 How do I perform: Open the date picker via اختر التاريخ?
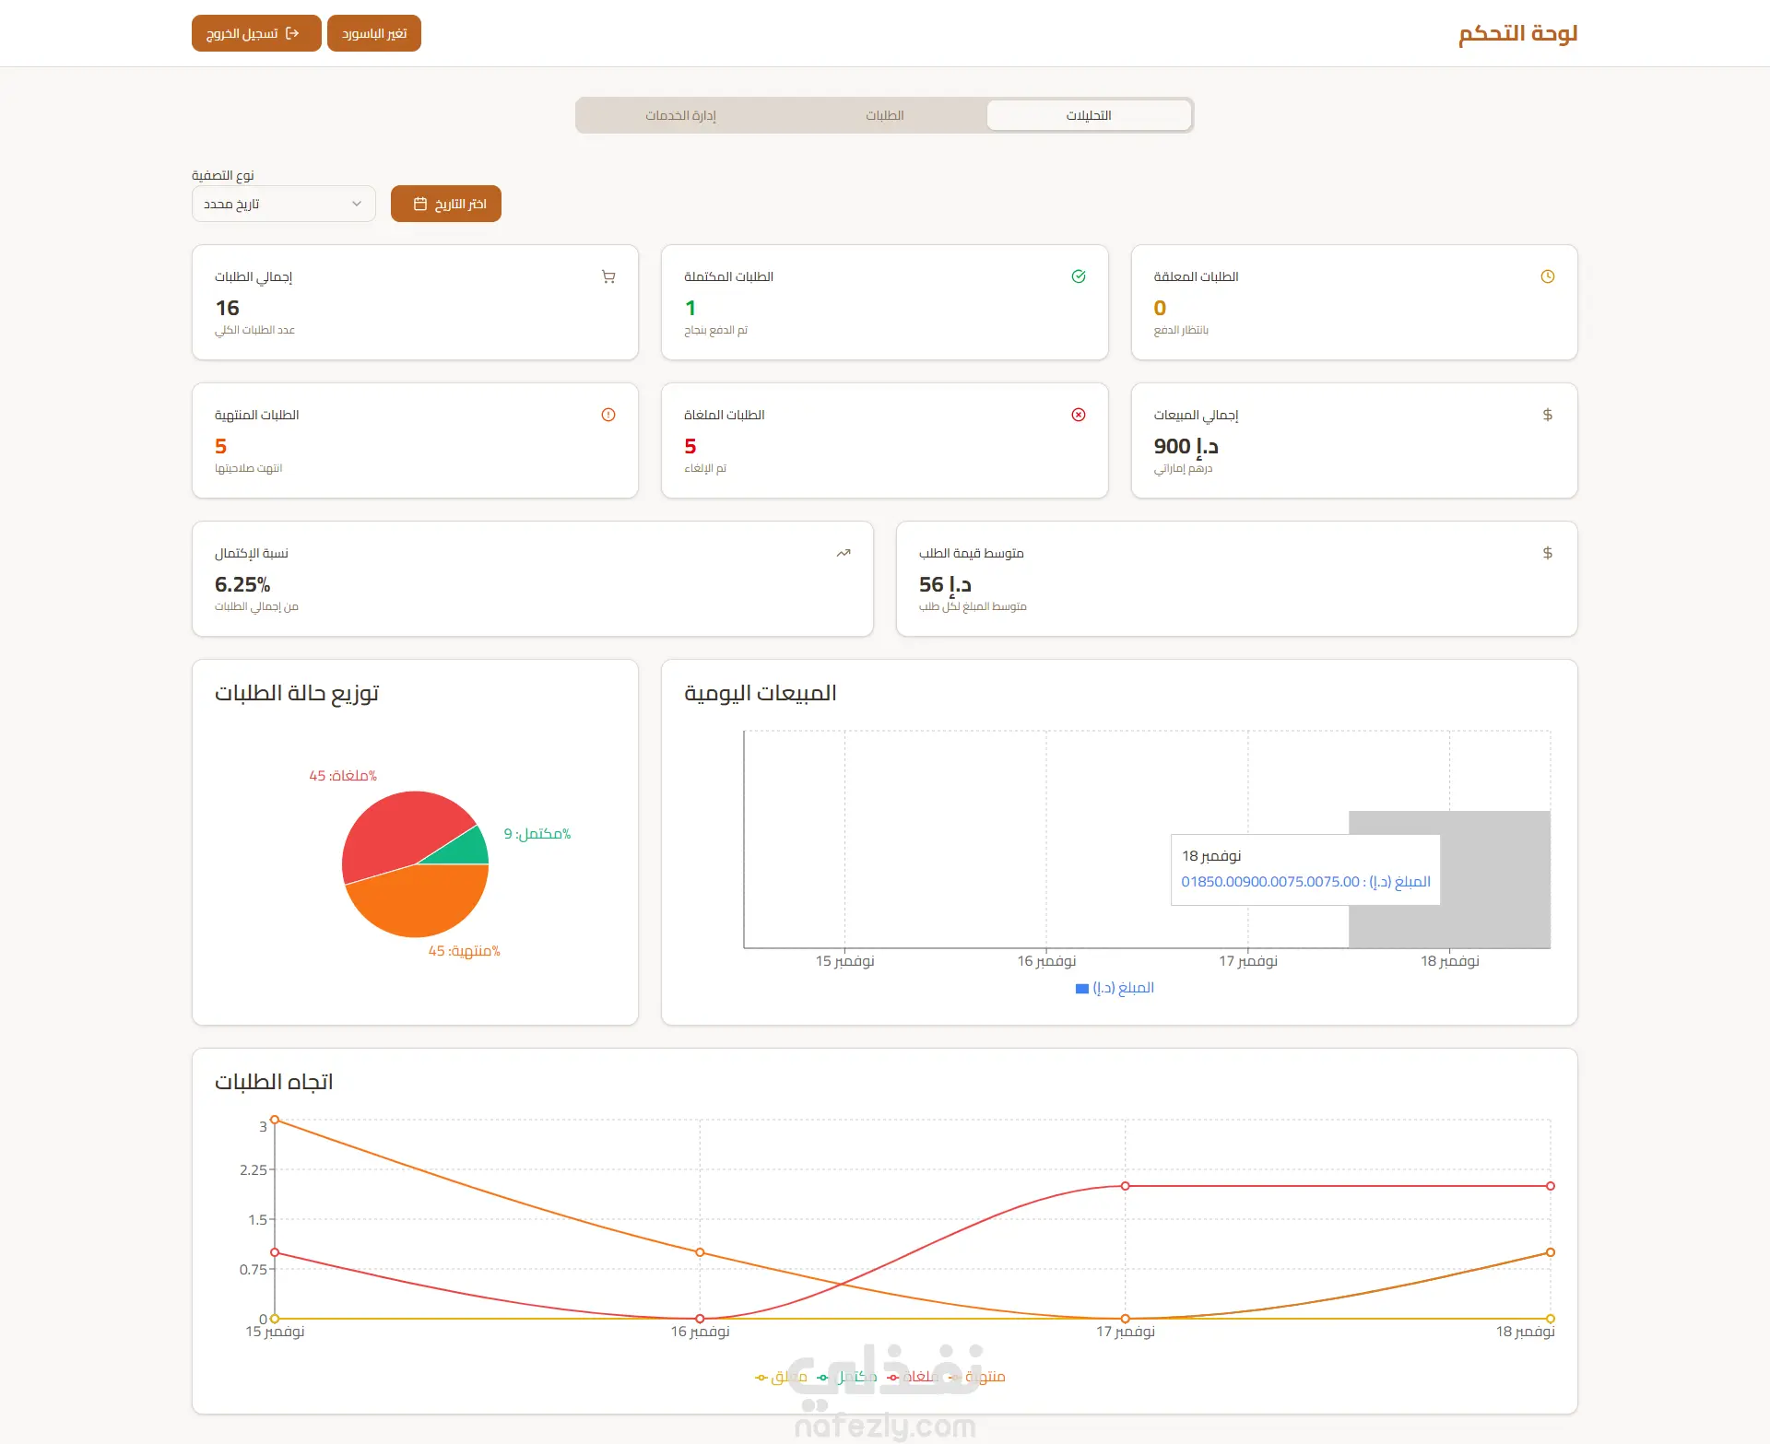tap(446, 204)
